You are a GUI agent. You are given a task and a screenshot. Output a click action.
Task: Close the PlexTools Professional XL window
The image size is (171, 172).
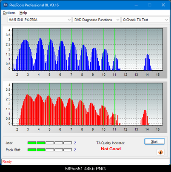pos(163,5)
